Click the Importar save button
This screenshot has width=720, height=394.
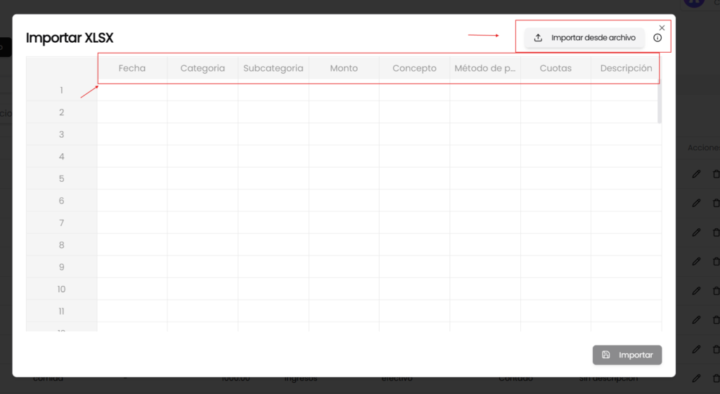[x=627, y=355]
